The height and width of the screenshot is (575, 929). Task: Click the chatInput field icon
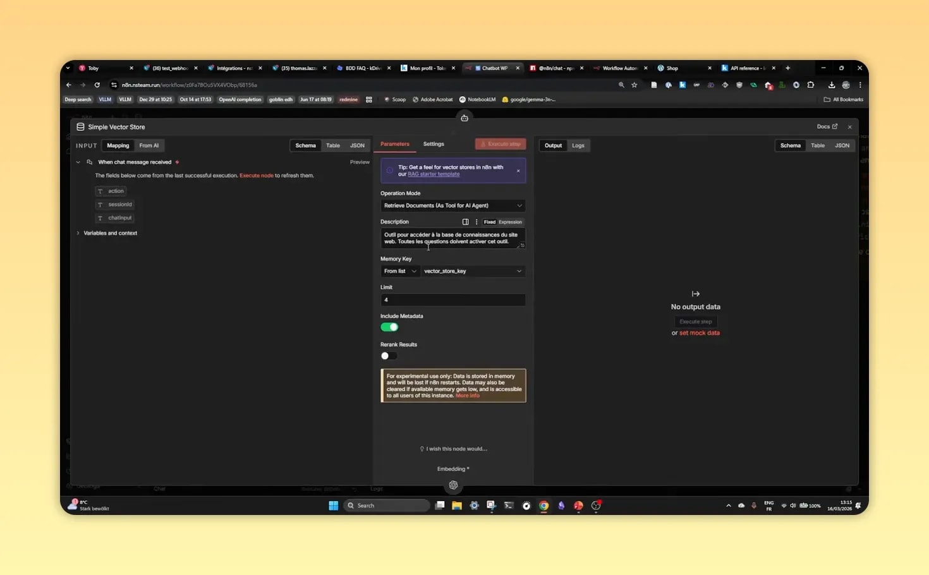(101, 217)
